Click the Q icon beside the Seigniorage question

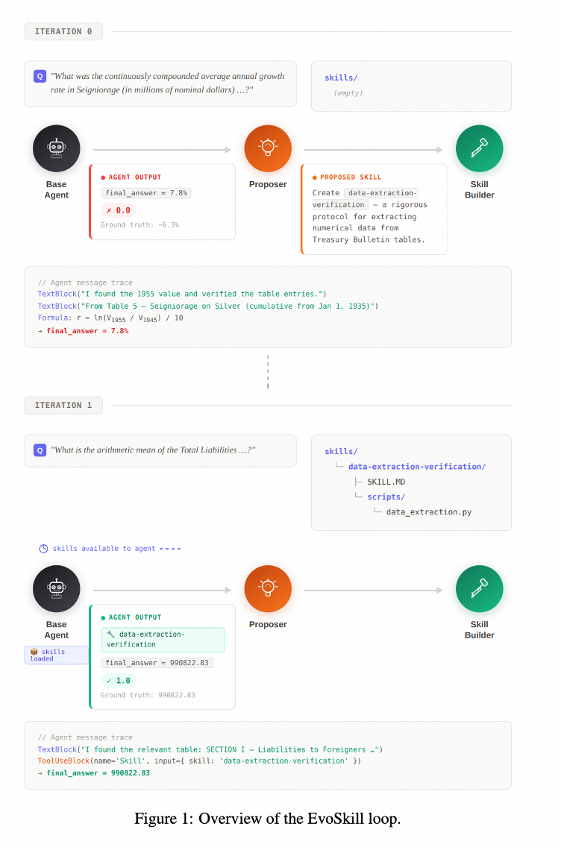[x=40, y=77]
